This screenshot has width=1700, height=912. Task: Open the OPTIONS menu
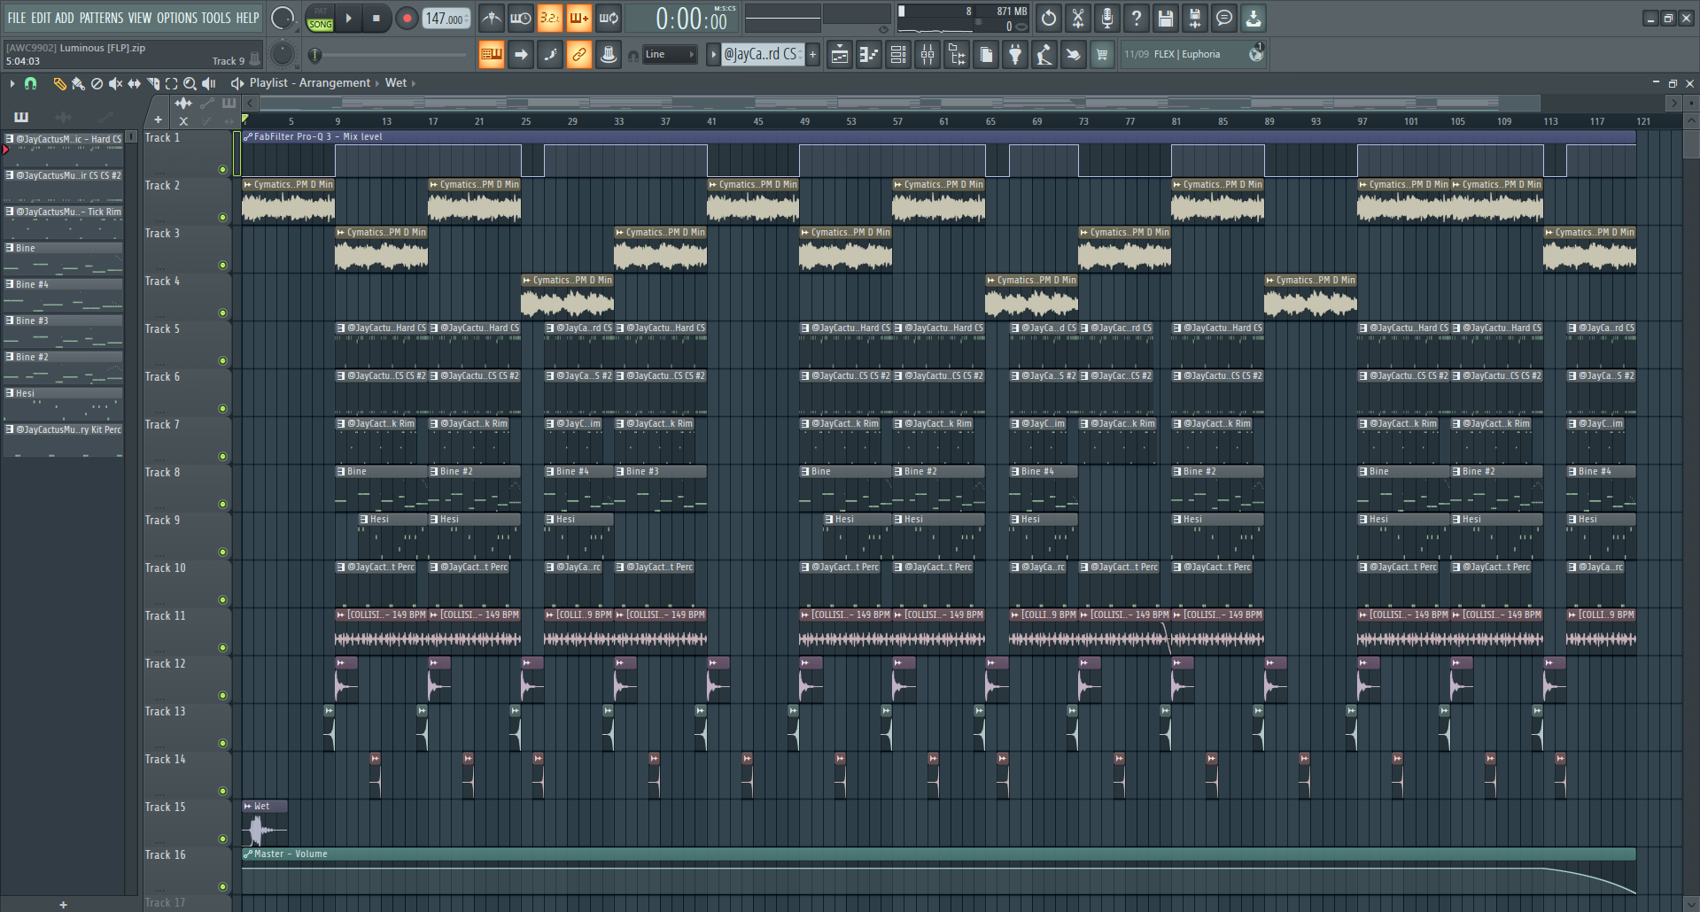pyautogui.click(x=177, y=18)
